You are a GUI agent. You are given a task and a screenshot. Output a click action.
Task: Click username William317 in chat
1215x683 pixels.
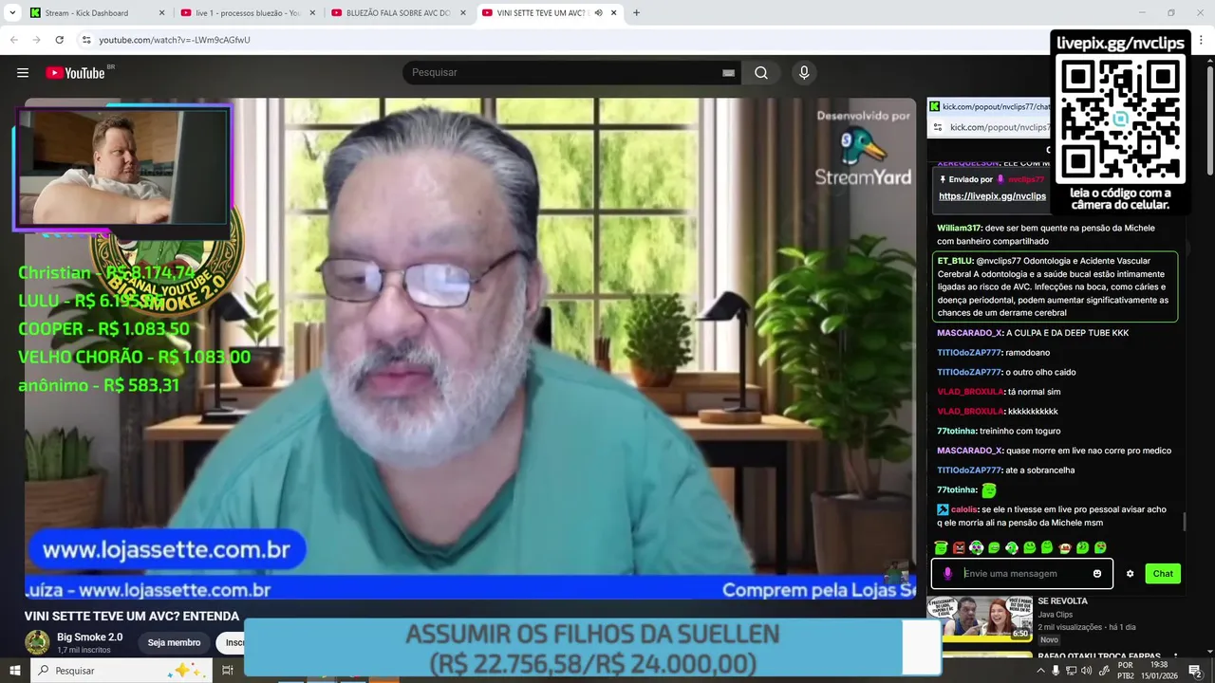point(959,228)
